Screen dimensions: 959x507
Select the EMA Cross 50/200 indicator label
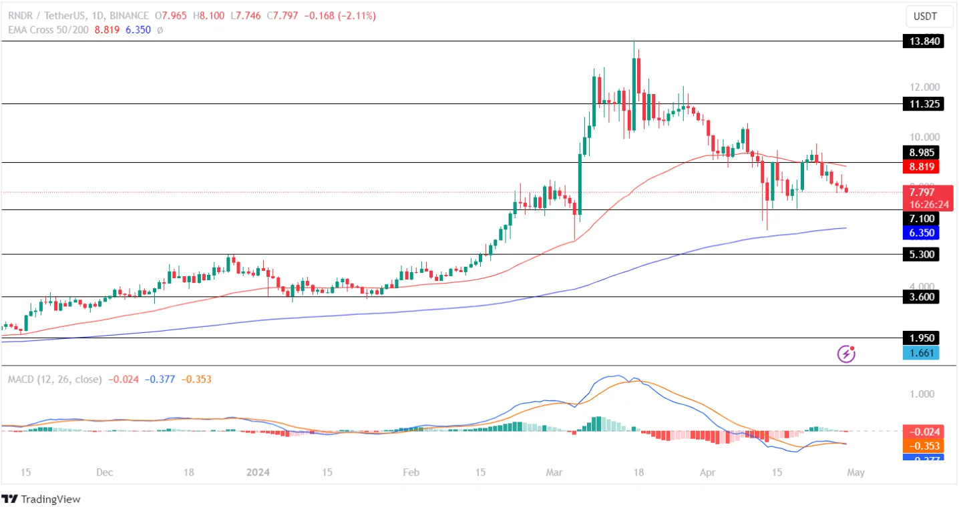(x=49, y=29)
